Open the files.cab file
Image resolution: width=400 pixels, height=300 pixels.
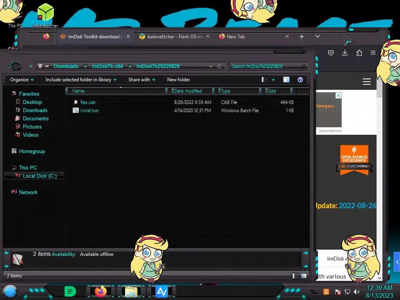88,102
